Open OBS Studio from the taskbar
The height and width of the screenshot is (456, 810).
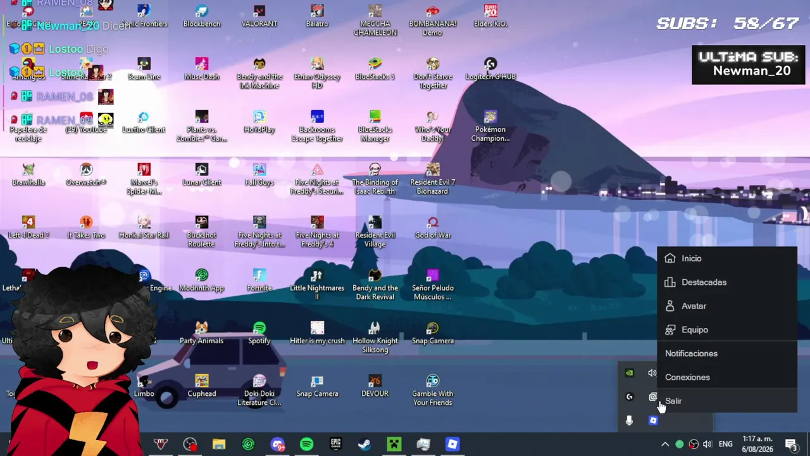pyautogui.click(x=190, y=445)
